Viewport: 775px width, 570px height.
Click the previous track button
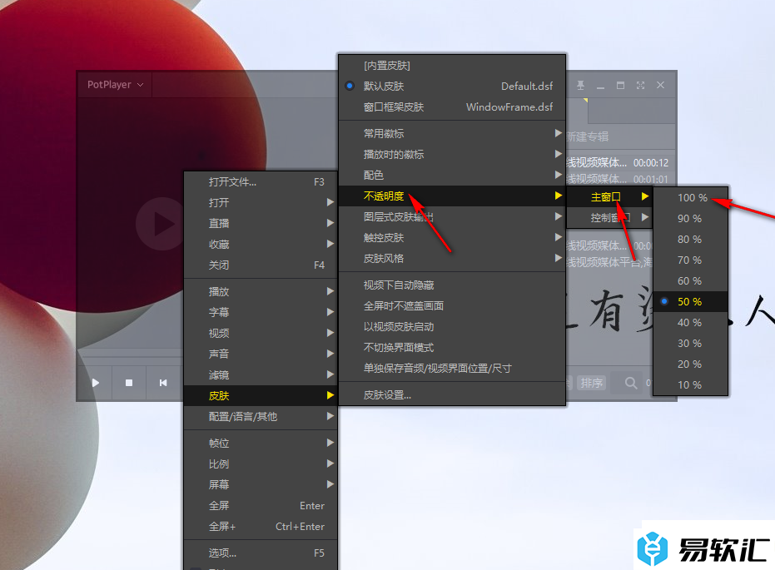[x=163, y=383]
